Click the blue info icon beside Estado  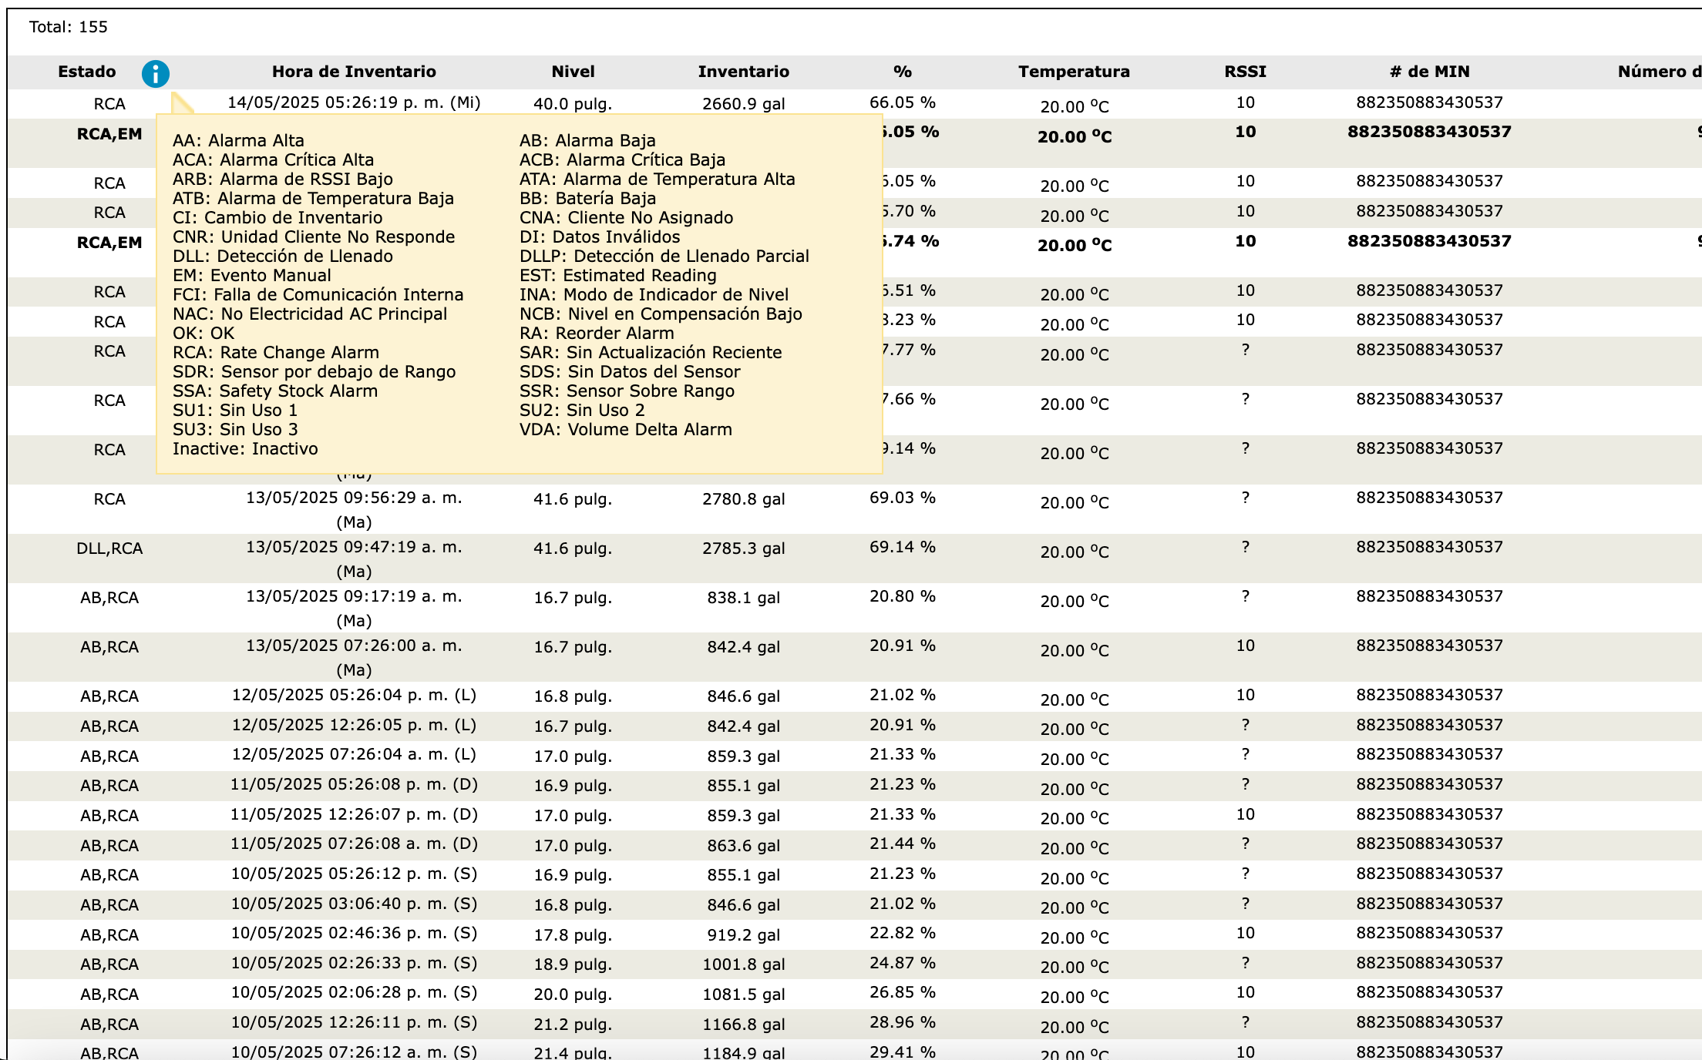[156, 74]
